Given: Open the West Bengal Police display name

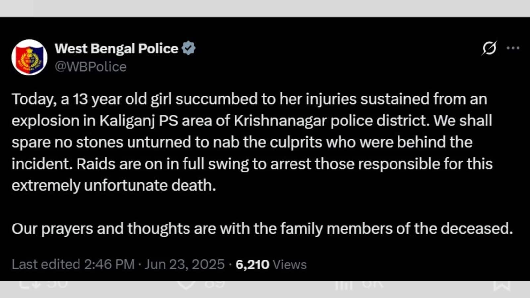Looking at the screenshot, I should pos(117,48).
